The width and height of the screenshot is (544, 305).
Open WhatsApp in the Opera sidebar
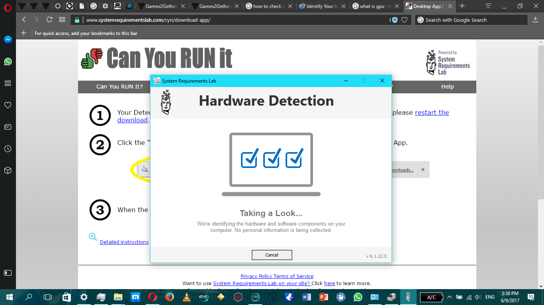pos(8,62)
